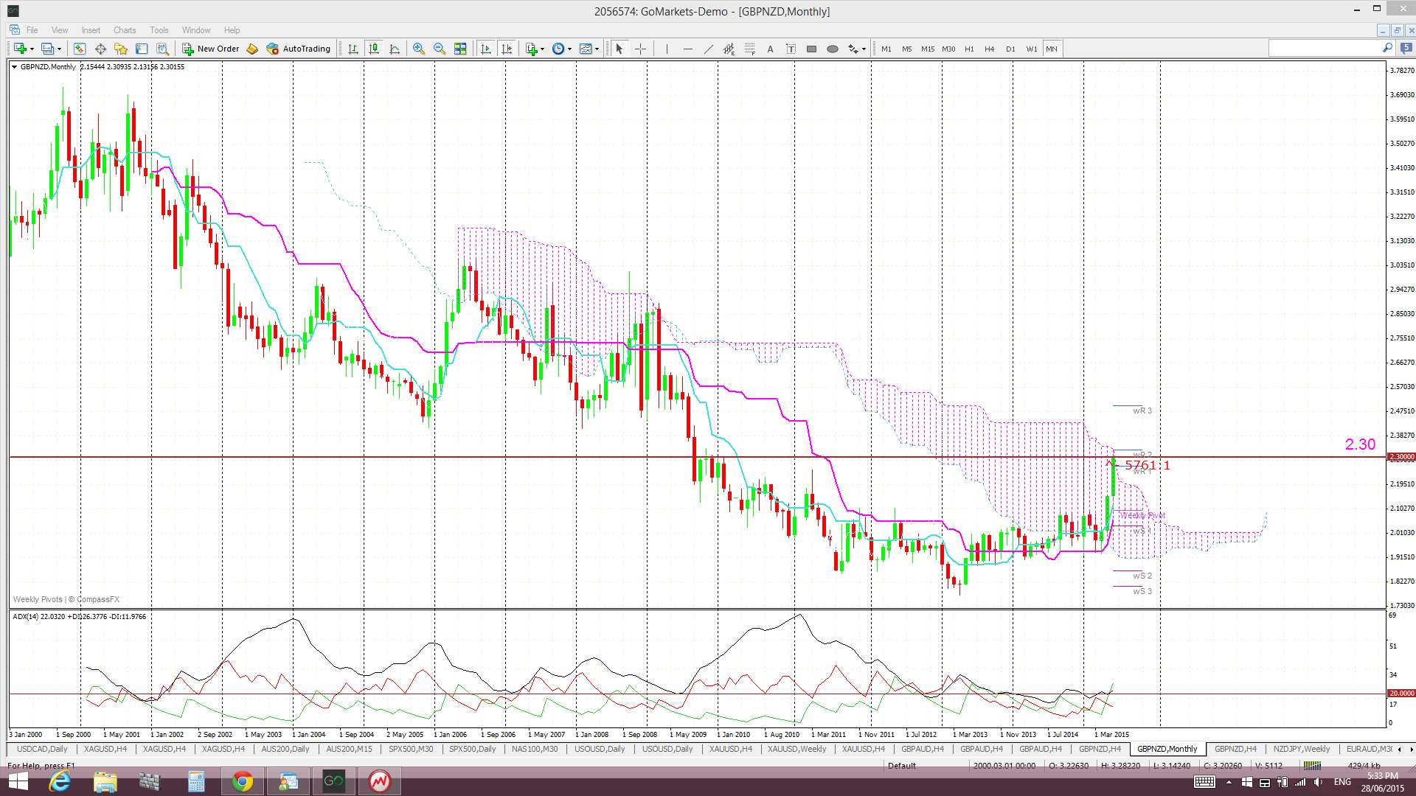Select the Crosshair cursor tool
This screenshot has width=1416, height=796.
[x=640, y=49]
